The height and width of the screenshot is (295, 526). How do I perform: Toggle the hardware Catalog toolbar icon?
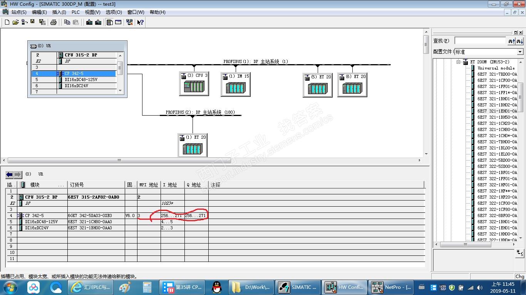pyautogui.click(x=110, y=22)
